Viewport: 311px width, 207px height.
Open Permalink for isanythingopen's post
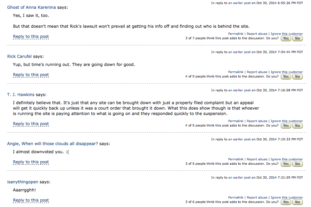coord(236,198)
